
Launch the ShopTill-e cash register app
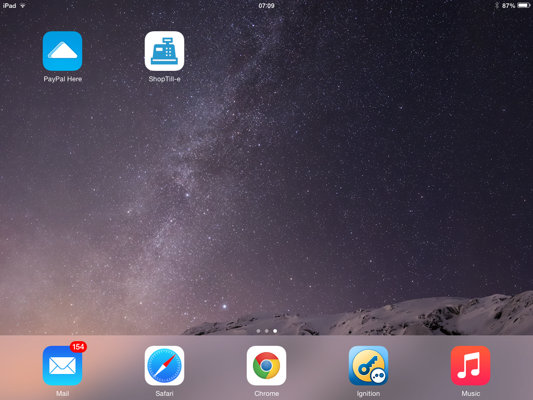coord(164,51)
